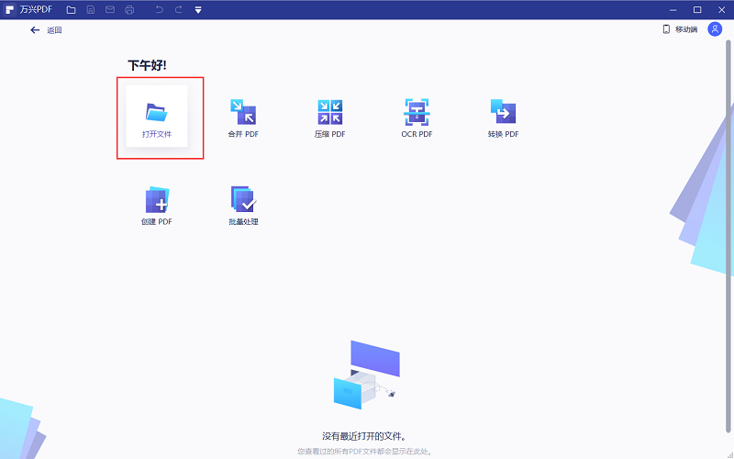Open 批量处理 batch processing
The image size is (734, 459).
243,204
